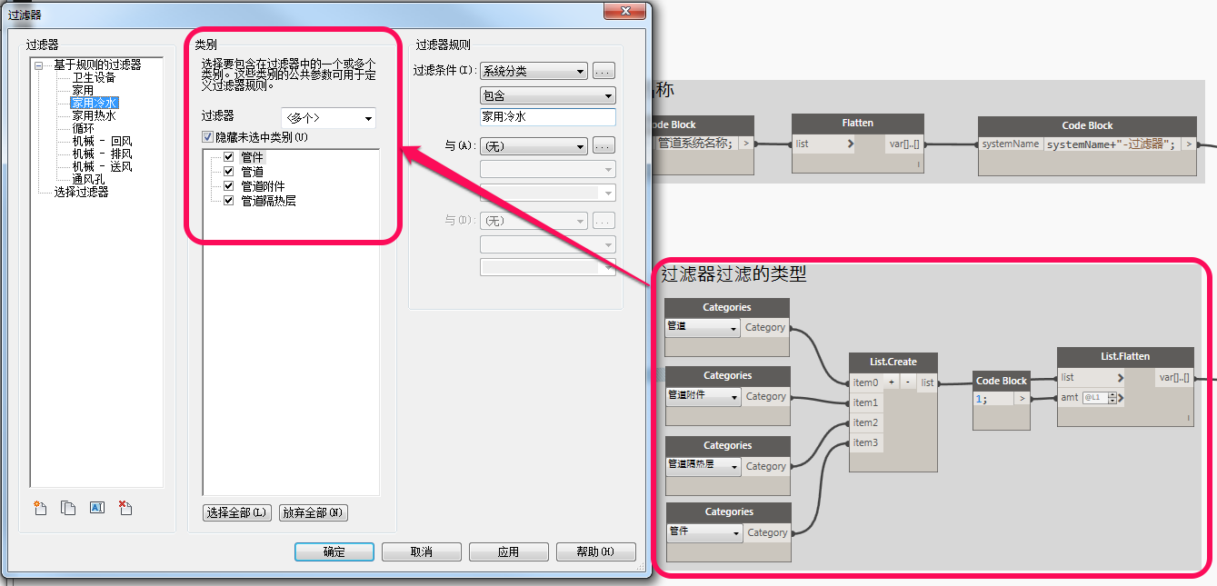Open the 管道附件 Categories dropdown

pyautogui.click(x=703, y=395)
